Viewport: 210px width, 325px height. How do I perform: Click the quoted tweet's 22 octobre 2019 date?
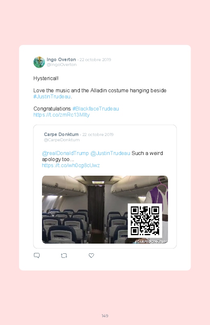tap(98, 134)
